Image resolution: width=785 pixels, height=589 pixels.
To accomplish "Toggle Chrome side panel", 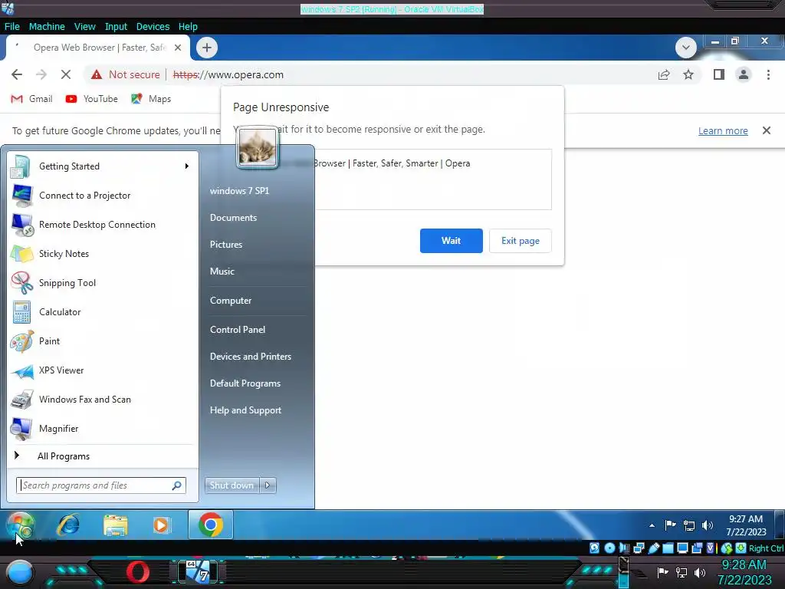I will pyautogui.click(x=719, y=74).
